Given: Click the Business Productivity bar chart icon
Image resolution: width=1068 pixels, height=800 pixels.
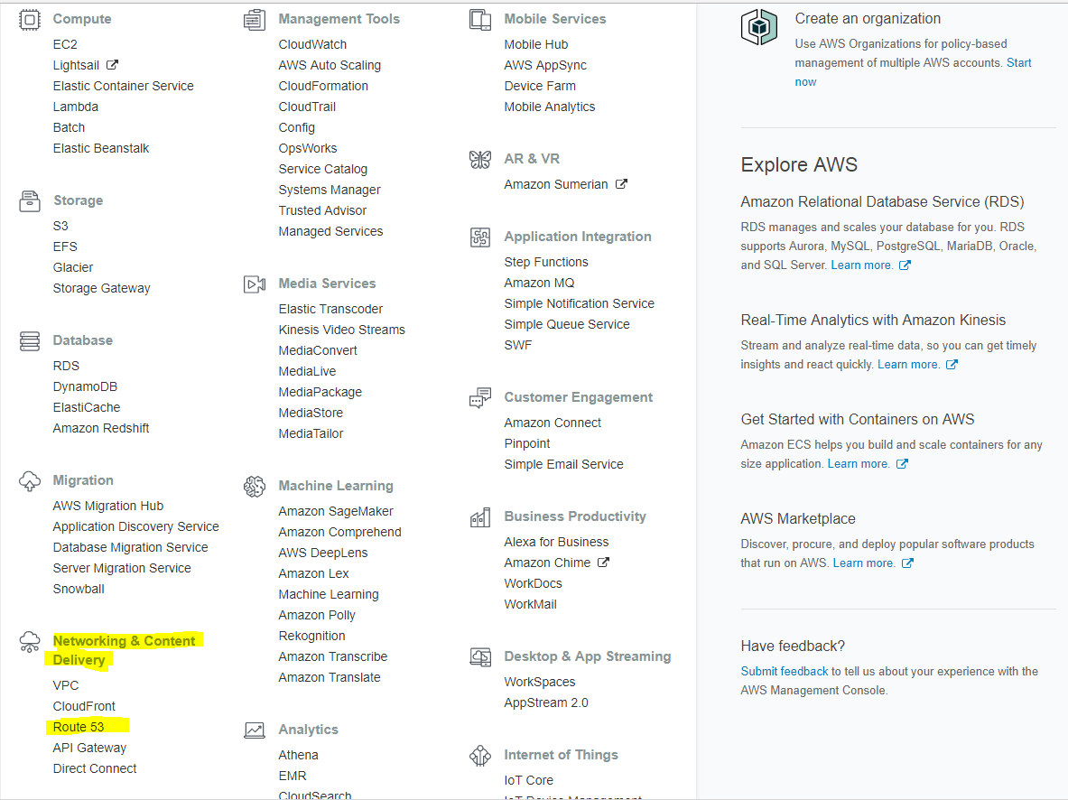Looking at the screenshot, I should 480,517.
